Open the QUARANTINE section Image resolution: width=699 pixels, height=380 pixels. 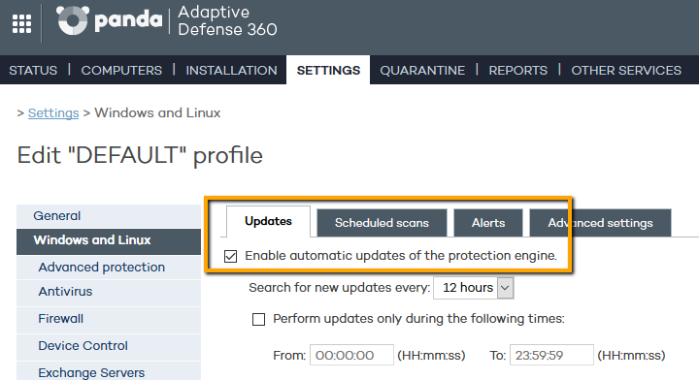pos(422,71)
